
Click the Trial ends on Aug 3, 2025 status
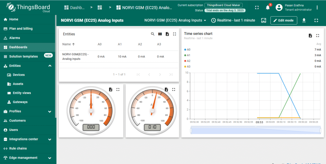[225, 10]
